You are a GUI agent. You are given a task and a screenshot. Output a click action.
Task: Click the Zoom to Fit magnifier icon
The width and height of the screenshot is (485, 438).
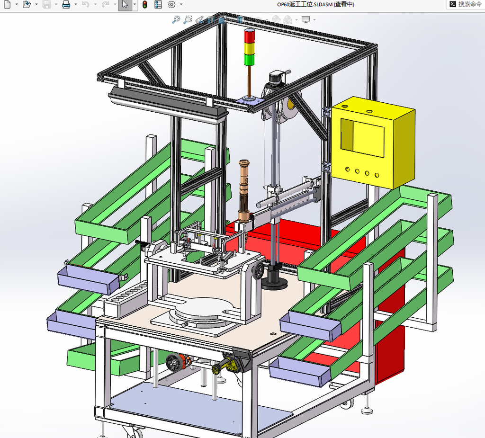(x=176, y=19)
